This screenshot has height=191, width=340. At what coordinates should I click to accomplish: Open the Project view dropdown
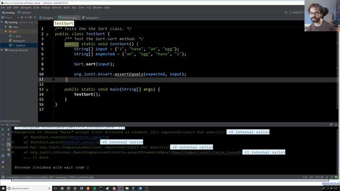(x=18, y=18)
